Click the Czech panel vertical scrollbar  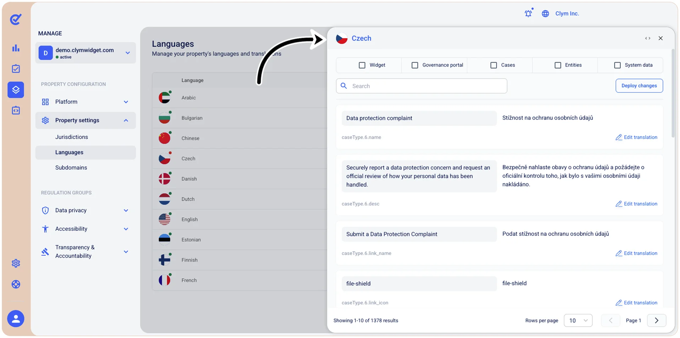673,93
